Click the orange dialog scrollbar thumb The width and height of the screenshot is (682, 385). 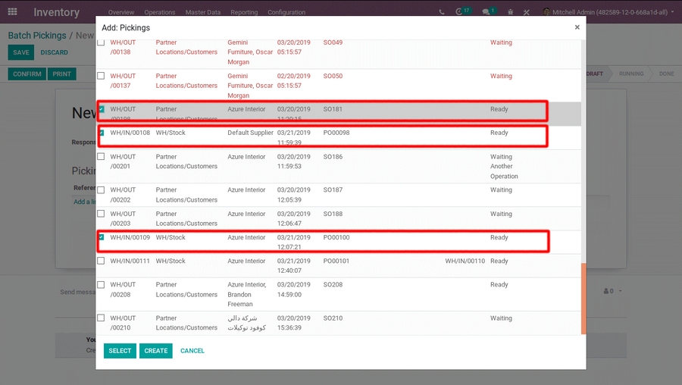(583, 298)
